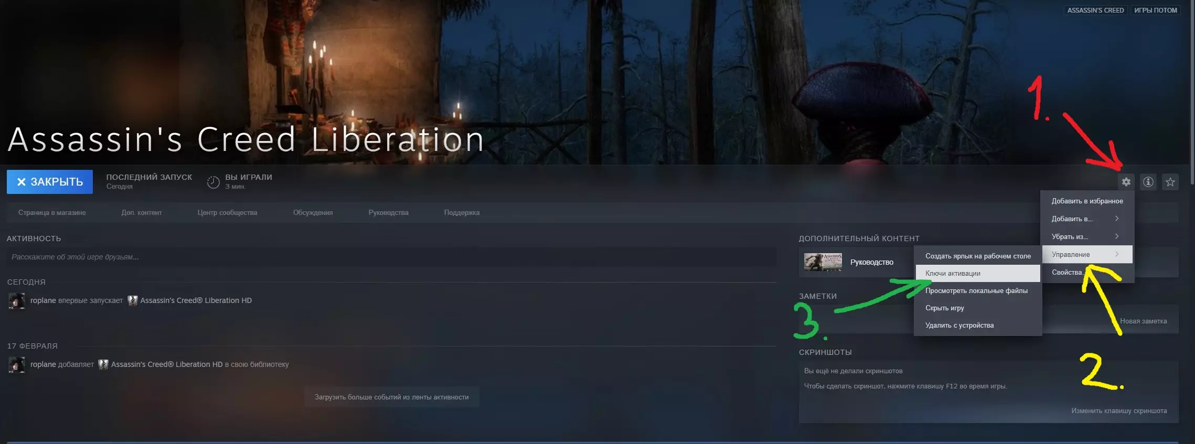Image resolution: width=1195 pixels, height=444 pixels.
Task: Click the ЗАКРЫТЬ button to stop the game
Action: pyautogui.click(x=50, y=182)
